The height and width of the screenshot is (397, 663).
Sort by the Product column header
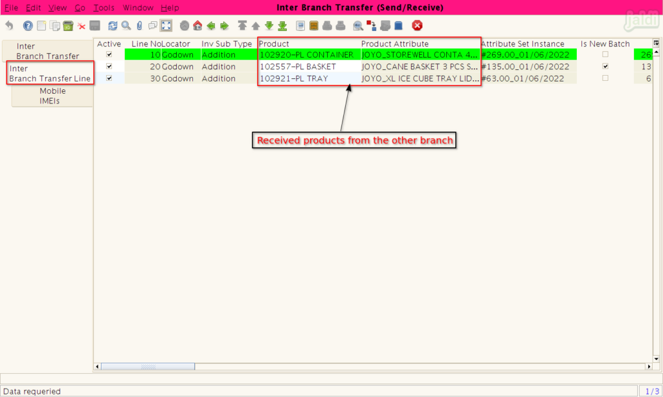pos(308,44)
